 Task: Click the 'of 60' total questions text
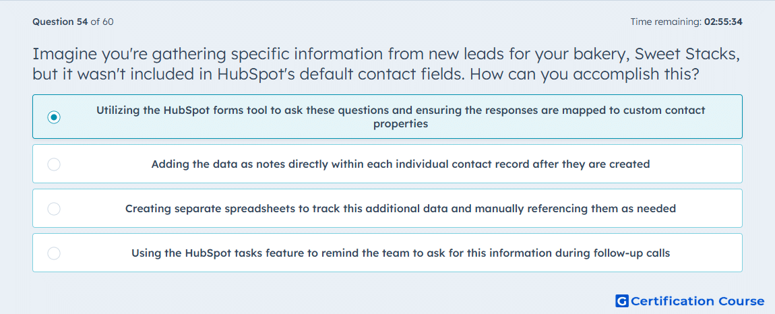(102, 22)
